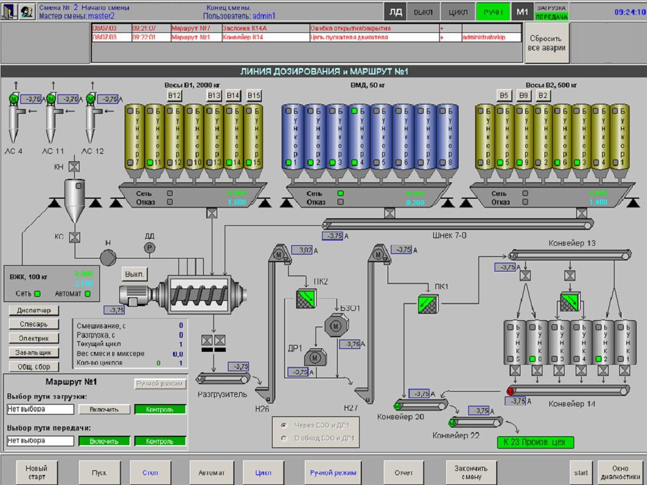This screenshot has width=647, height=485.
Task: Select 'Через БЗО и ДР1' radio option
Action: (x=284, y=425)
